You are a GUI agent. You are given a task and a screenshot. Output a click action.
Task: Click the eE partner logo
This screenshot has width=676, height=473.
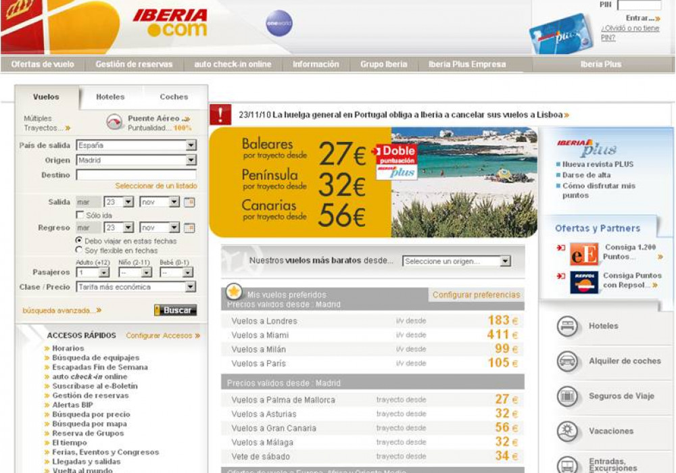tap(584, 253)
